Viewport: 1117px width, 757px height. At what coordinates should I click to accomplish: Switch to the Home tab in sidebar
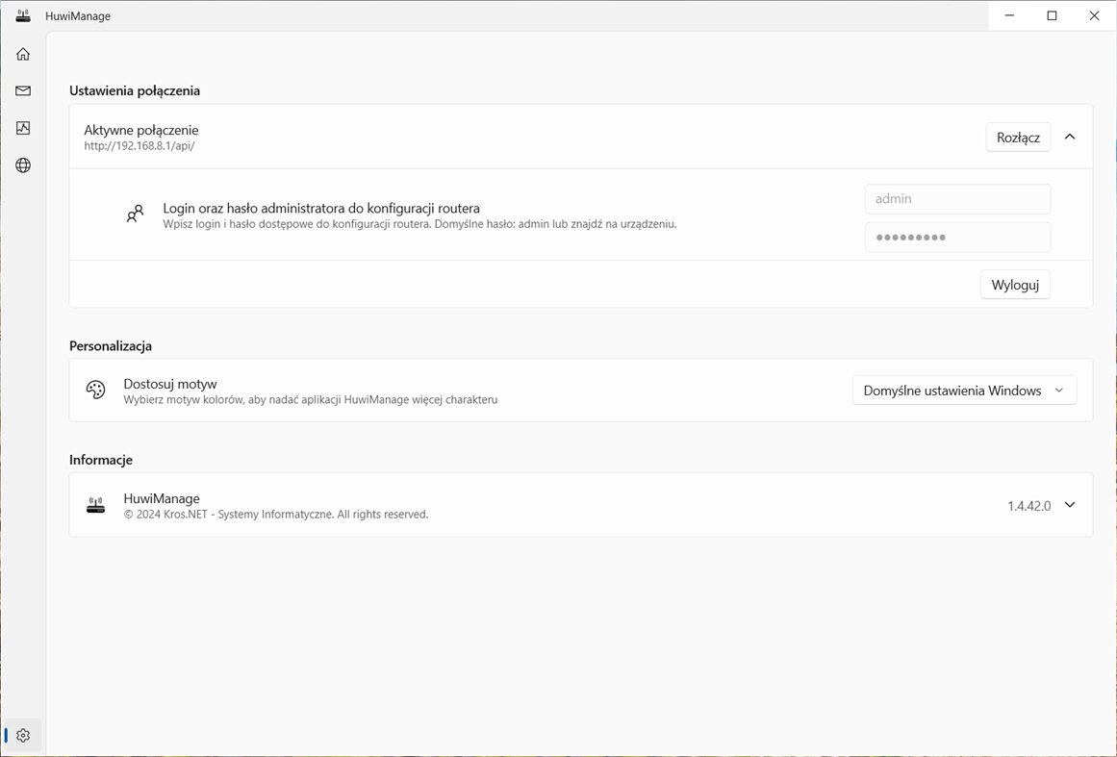pos(22,54)
